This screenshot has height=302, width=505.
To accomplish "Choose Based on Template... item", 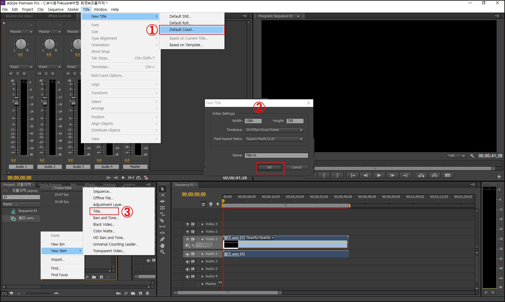I will [191, 45].
